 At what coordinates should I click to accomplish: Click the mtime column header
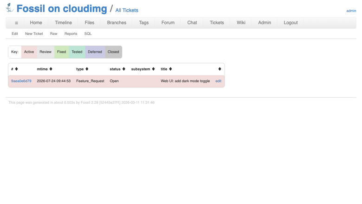(42, 69)
